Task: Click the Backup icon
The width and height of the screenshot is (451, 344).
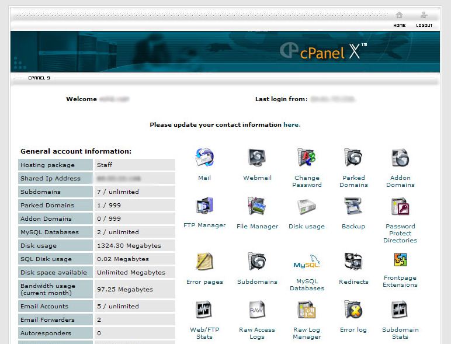Action: tap(353, 207)
